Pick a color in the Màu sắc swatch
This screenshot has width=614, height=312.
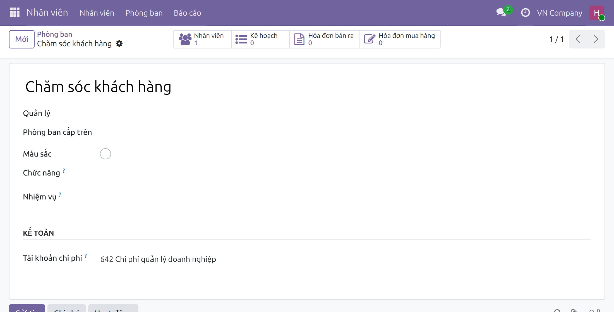click(x=105, y=154)
